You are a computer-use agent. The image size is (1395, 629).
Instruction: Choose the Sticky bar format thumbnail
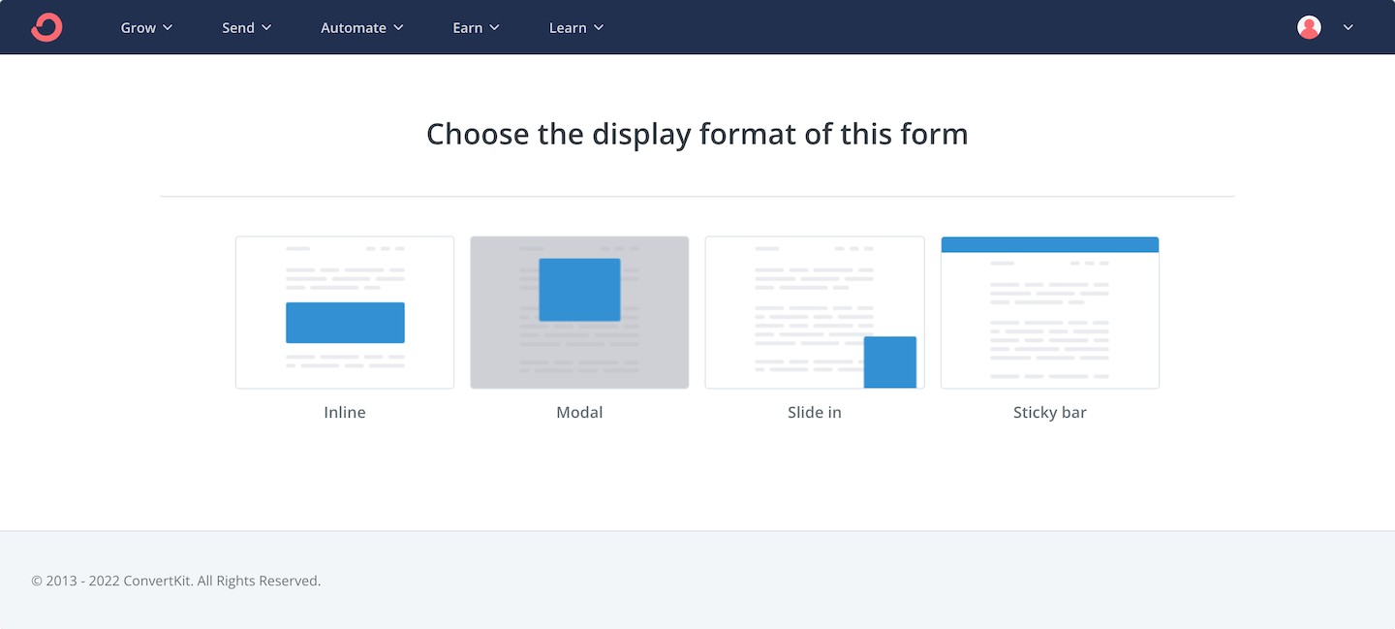[1050, 312]
